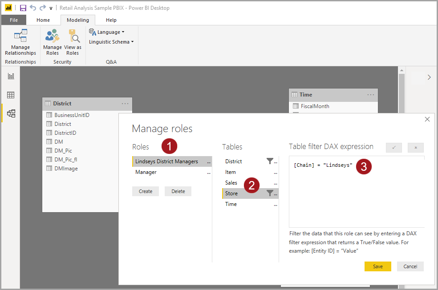Verify DAX expression with checkmark button
Image resolution: width=438 pixels, height=290 pixels.
point(394,148)
